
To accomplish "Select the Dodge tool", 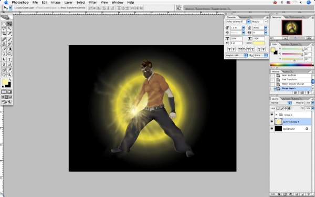I will coord(9,54).
